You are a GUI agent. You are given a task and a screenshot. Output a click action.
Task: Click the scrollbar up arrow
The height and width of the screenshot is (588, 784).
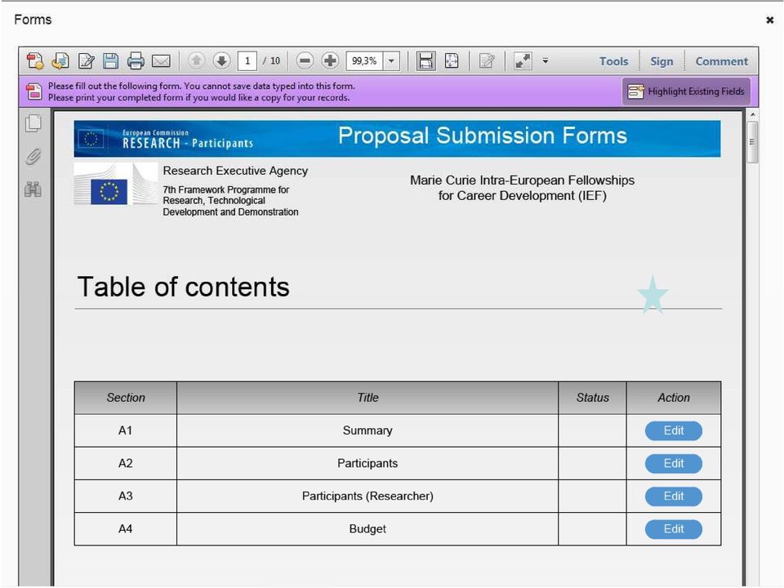(752, 115)
